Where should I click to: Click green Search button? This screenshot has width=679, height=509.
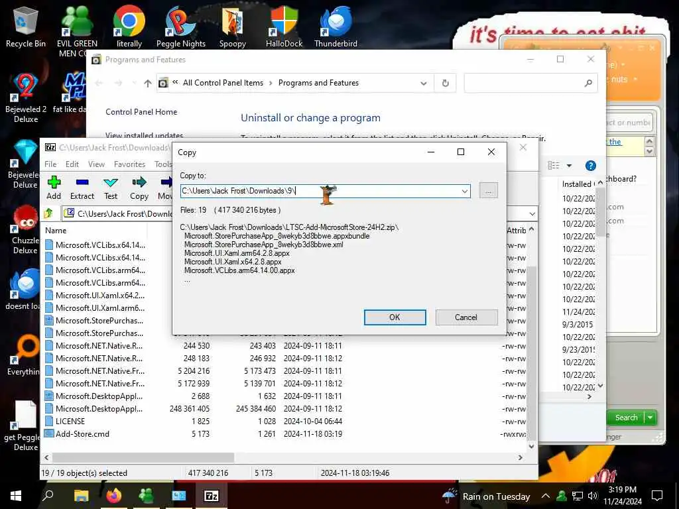point(626,418)
